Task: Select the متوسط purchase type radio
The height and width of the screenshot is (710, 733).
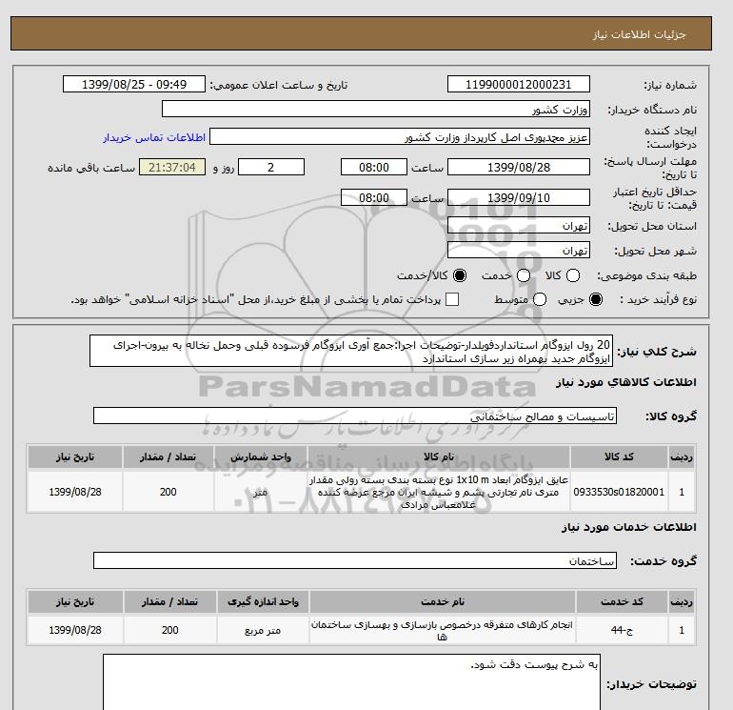Action: point(540,299)
